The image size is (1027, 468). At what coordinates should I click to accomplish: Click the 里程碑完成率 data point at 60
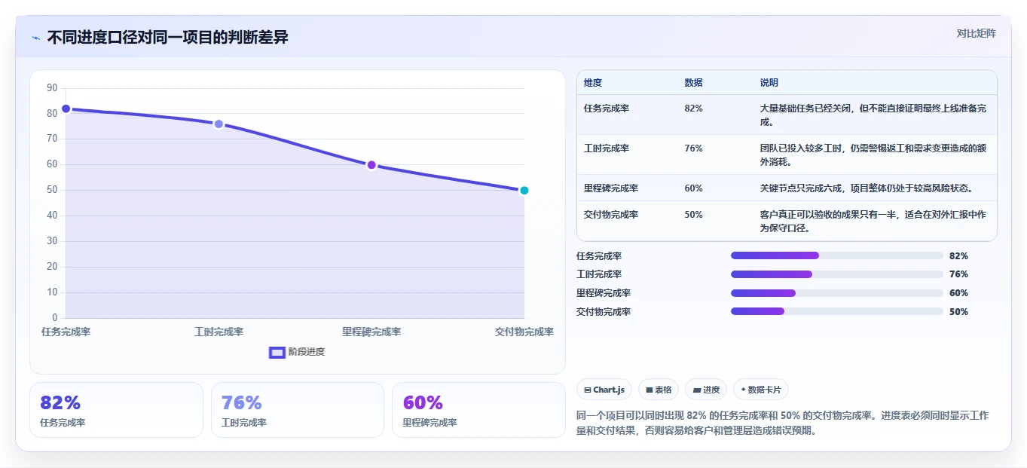[371, 165]
